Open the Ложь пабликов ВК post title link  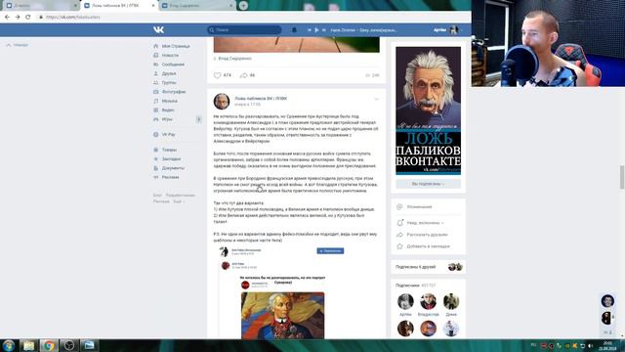tap(261, 98)
